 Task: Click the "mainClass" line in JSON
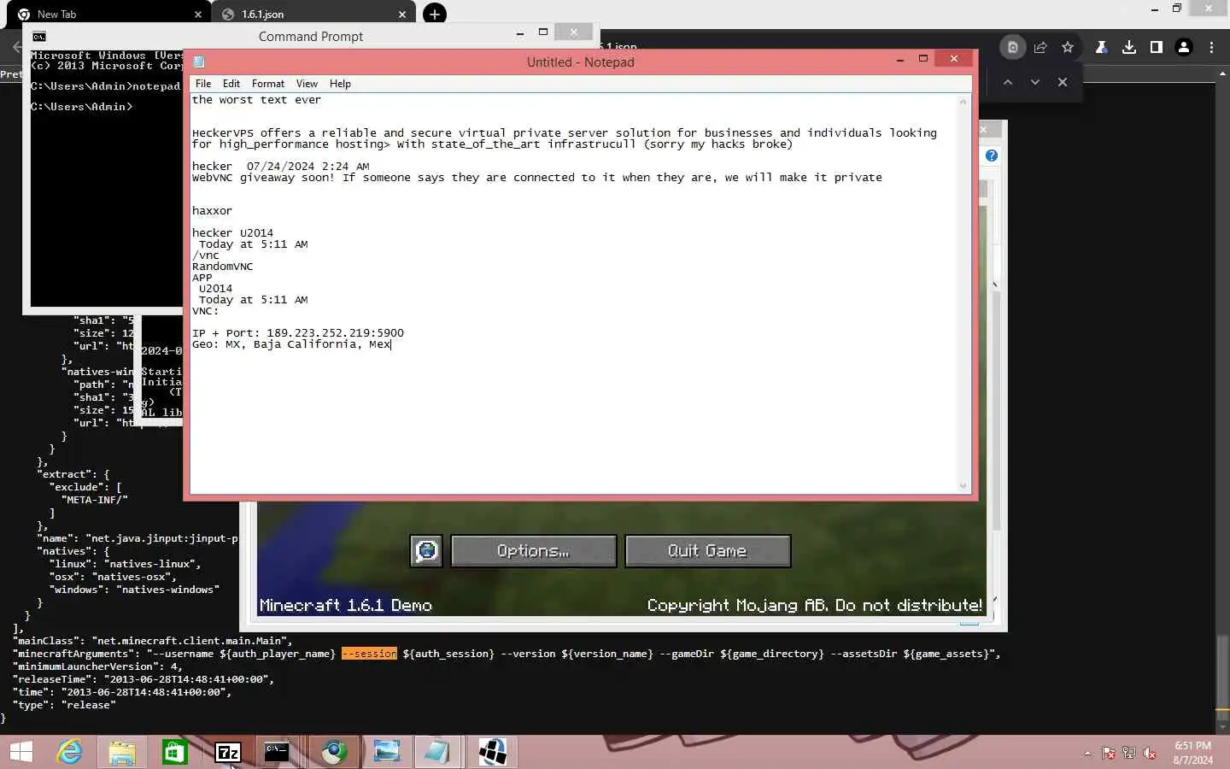point(153,641)
